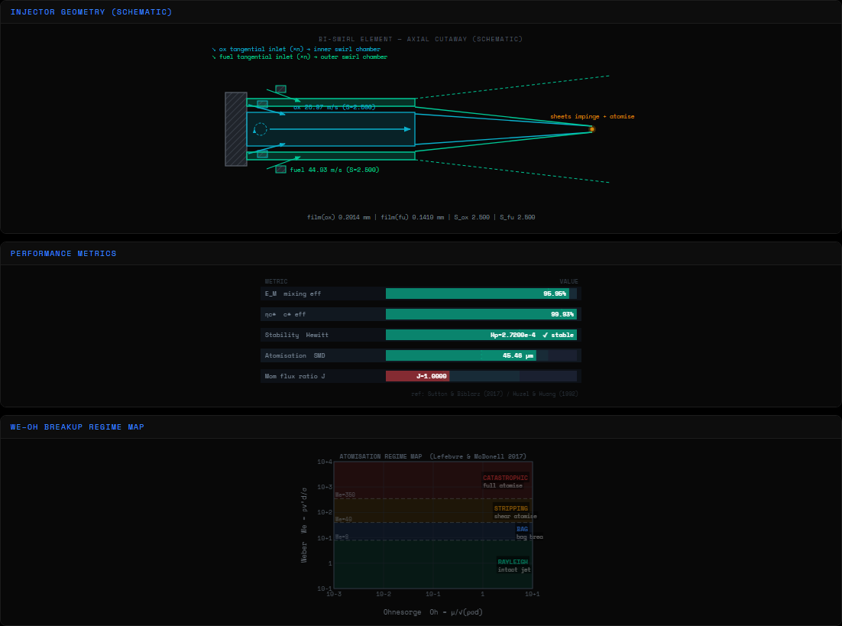
Task: Click the 'ox 26.87 m/s' velocity label
Action: point(335,107)
